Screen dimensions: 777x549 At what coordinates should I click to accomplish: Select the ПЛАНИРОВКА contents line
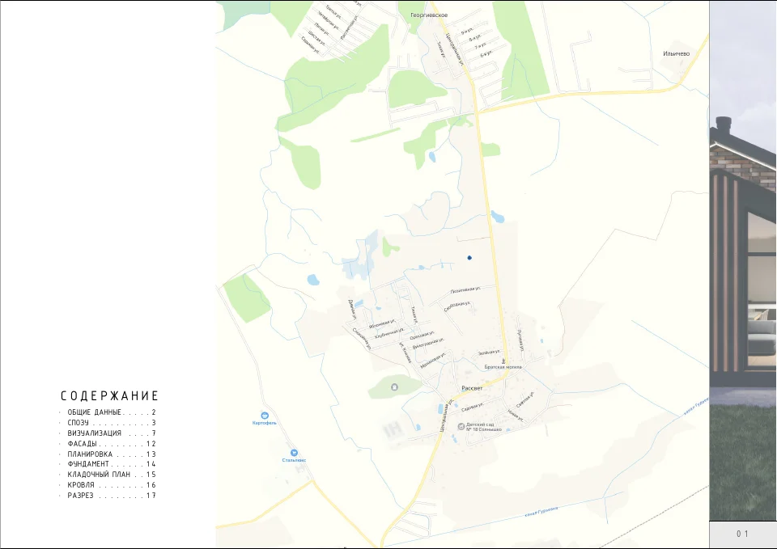112,454
